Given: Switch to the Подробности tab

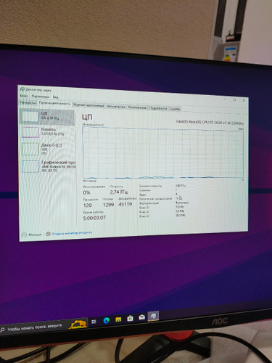Looking at the screenshot, I should point(158,108).
